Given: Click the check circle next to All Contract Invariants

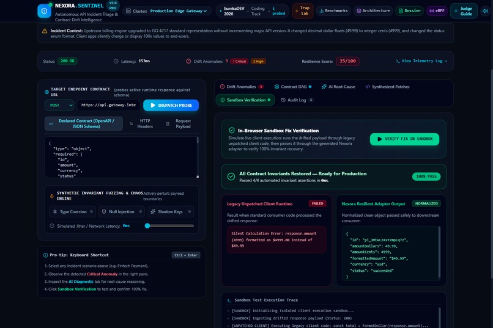Looking at the screenshot, I should (x=231, y=177).
